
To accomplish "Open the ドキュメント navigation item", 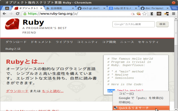I will click(x=41, y=42).
